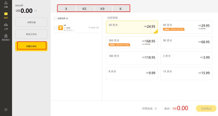Click the 60-day savings discount badge
This screenshot has width=218, height=116.
(x=174, y=29)
